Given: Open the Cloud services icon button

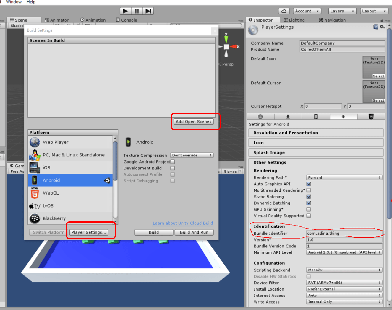Looking at the screenshot, I should 284,11.
